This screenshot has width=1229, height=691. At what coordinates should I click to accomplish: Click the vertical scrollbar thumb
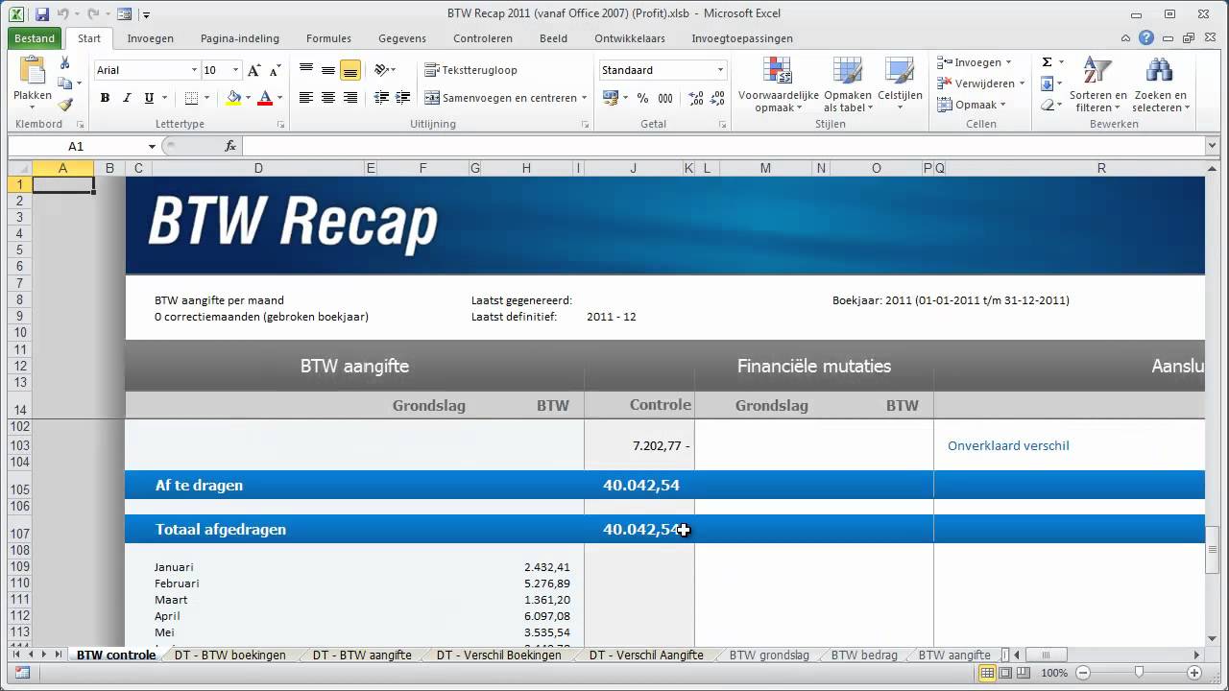(1212, 549)
